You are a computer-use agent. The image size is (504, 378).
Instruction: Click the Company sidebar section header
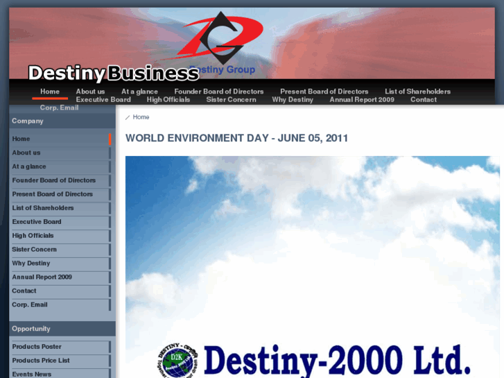(62, 121)
